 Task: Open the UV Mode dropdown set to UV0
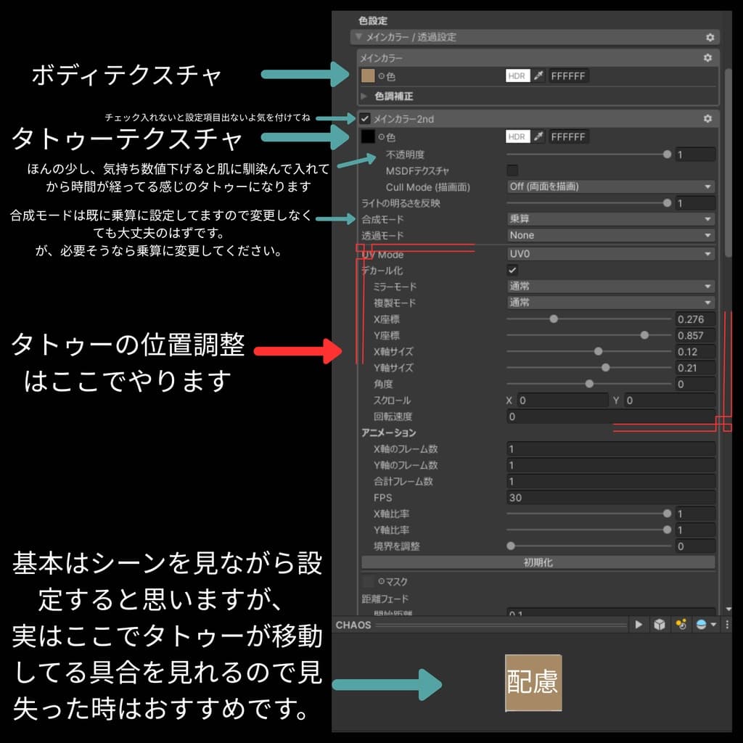coord(611,254)
